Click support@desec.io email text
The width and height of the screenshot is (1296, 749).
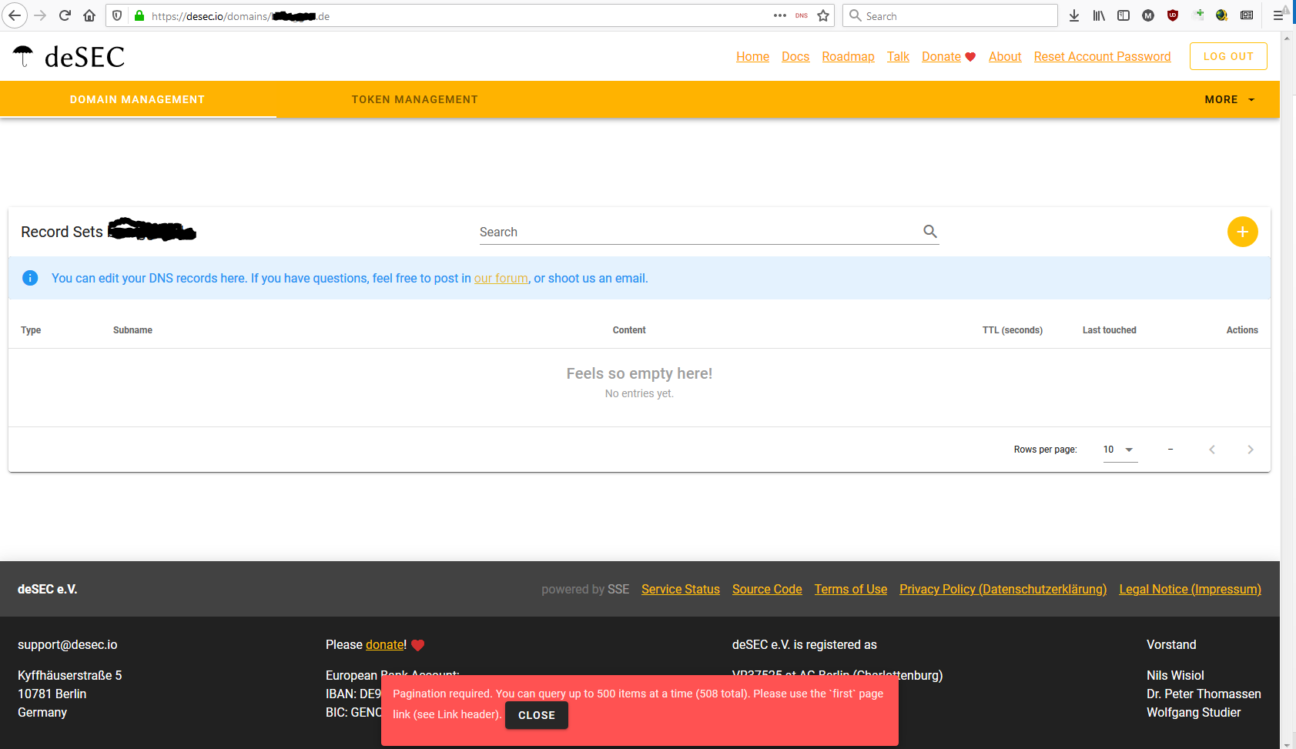coord(68,644)
